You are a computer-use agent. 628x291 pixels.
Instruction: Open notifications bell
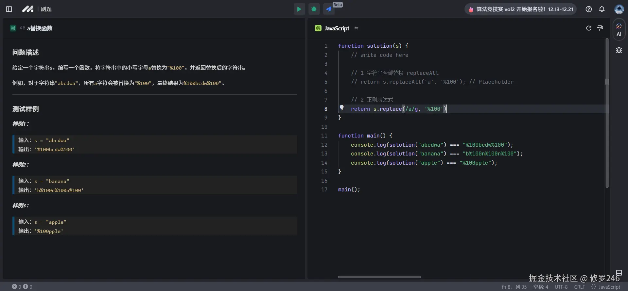(602, 9)
